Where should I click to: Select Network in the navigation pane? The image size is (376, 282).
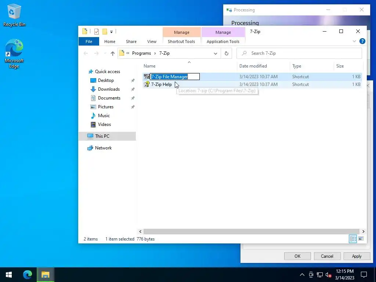coord(103,148)
